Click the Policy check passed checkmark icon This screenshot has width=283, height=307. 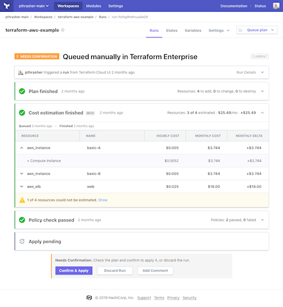click(22, 220)
